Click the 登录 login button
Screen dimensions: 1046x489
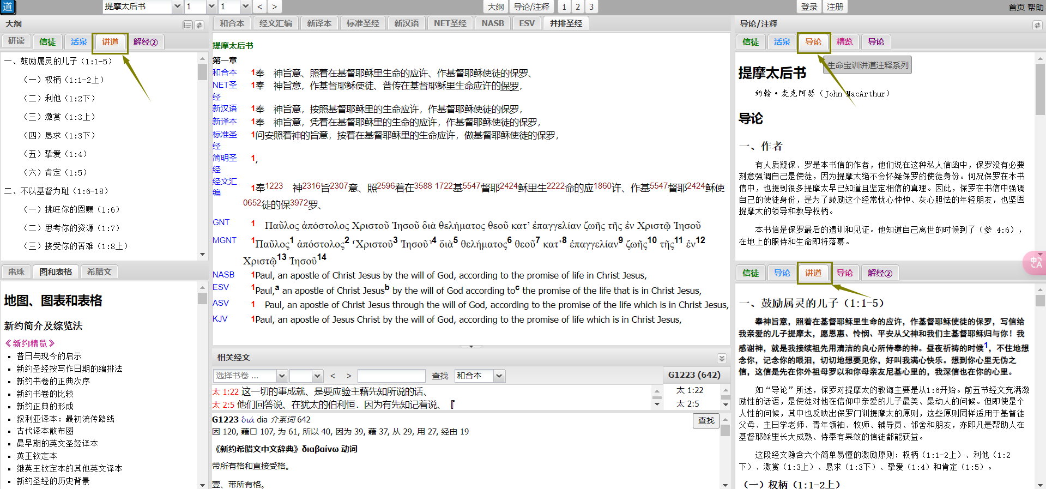(809, 7)
